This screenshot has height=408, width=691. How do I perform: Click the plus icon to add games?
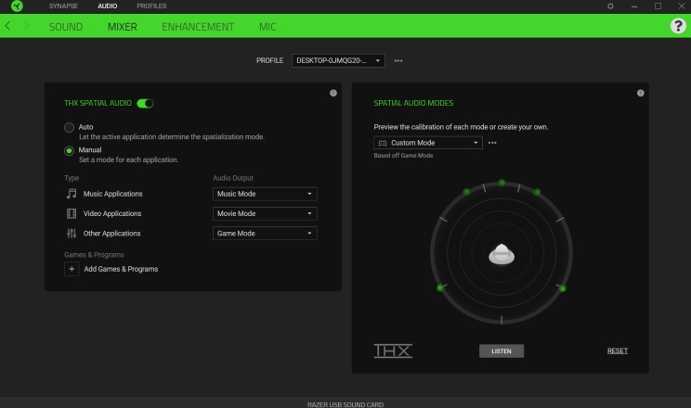72,269
